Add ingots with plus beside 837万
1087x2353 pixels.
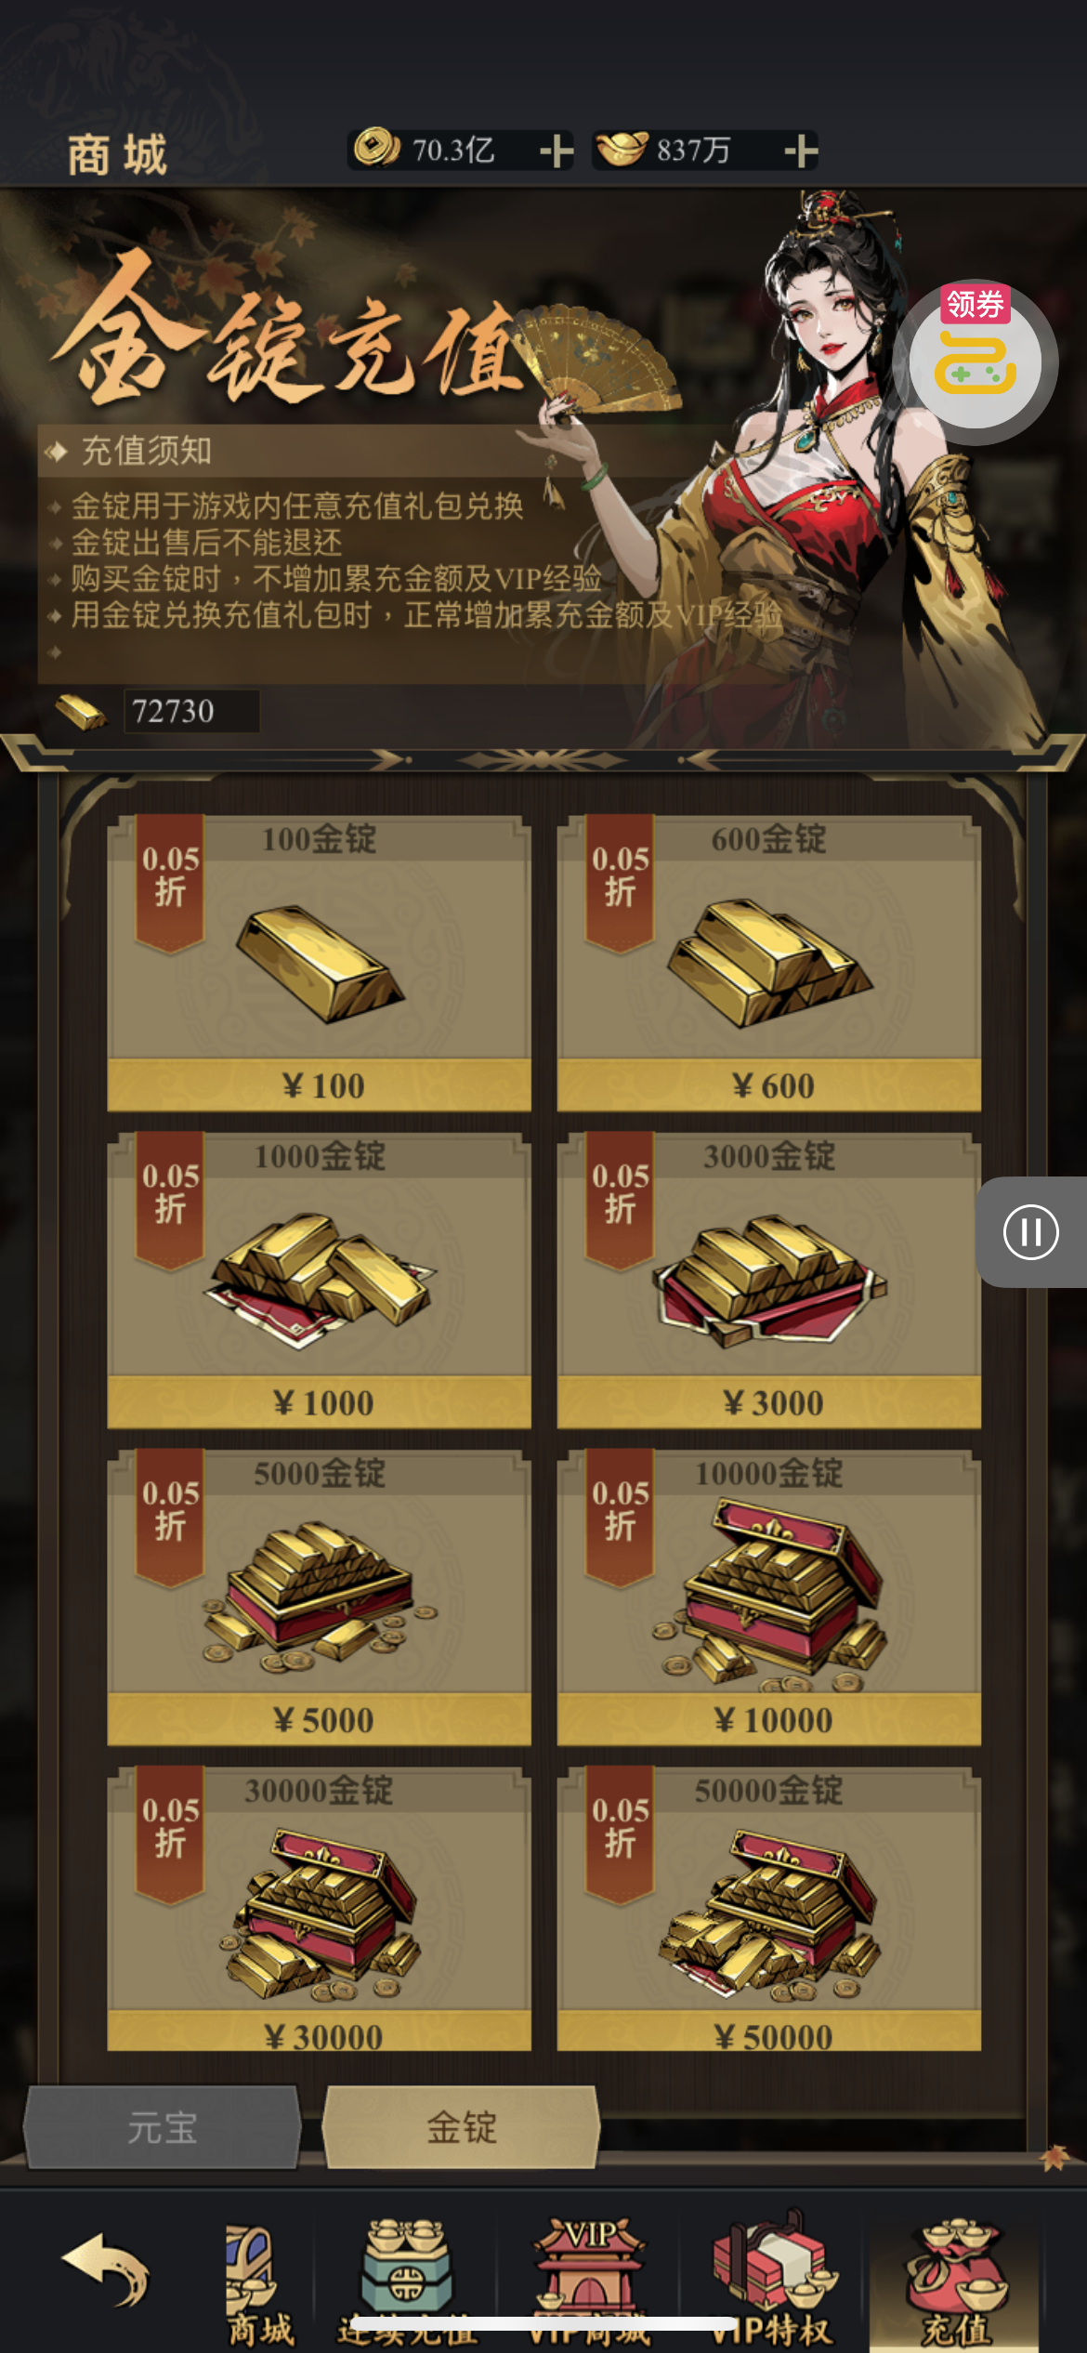pos(801,151)
